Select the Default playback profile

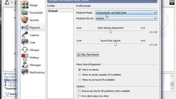61,11
